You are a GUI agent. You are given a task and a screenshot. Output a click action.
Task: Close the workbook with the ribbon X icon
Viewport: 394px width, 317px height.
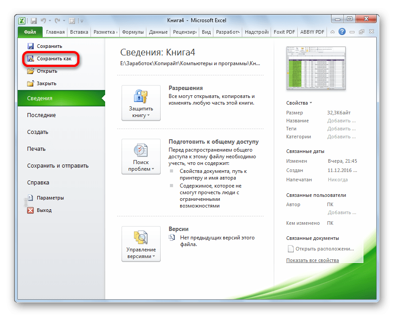click(x=372, y=31)
